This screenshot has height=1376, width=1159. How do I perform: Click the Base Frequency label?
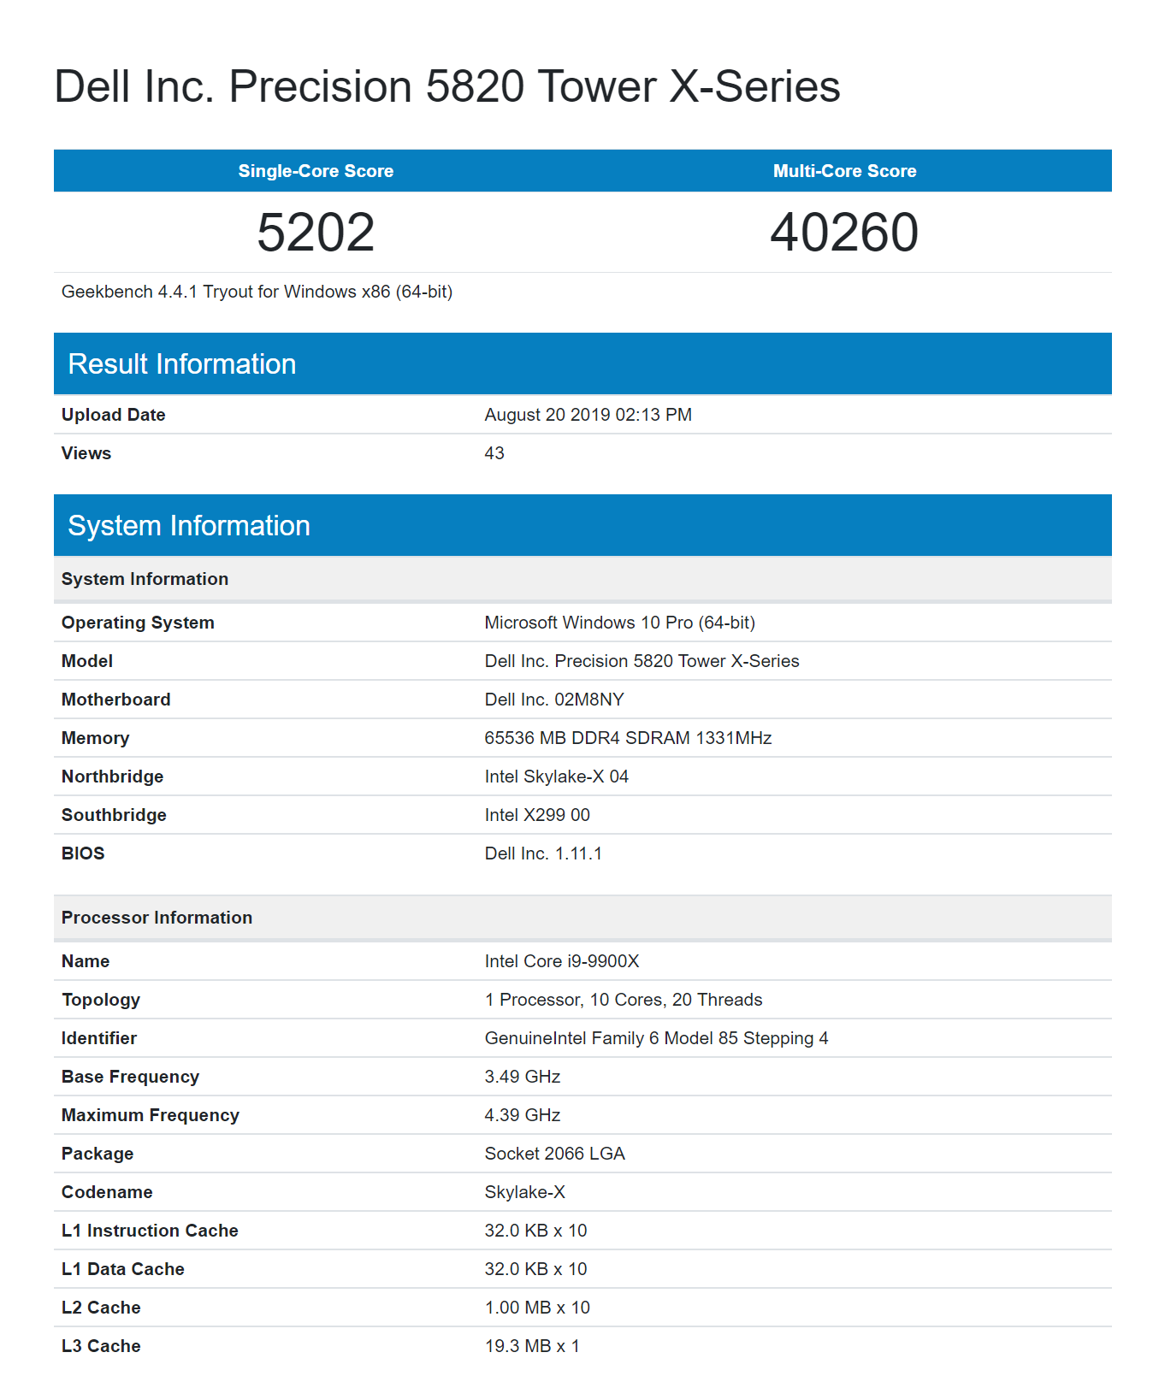130,1077
